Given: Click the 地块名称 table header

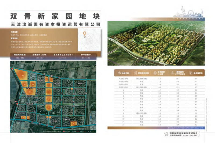Looking at the screenshot, I should point(126,73).
